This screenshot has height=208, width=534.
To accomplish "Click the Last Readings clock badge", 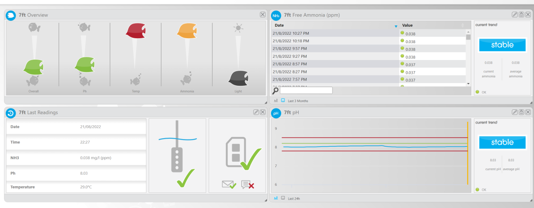I will click(11, 113).
